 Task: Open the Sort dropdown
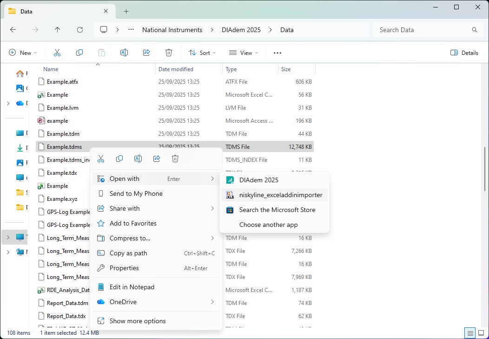[202, 53]
